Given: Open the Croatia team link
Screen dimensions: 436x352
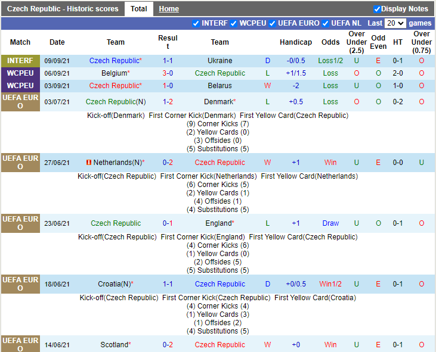Looking at the screenshot, I should (114, 284).
